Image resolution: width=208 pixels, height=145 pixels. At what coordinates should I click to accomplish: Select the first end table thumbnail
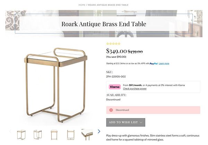tap(21, 134)
